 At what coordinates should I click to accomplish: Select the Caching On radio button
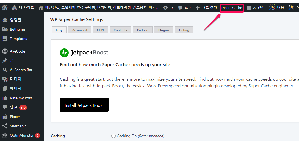pos(113,136)
